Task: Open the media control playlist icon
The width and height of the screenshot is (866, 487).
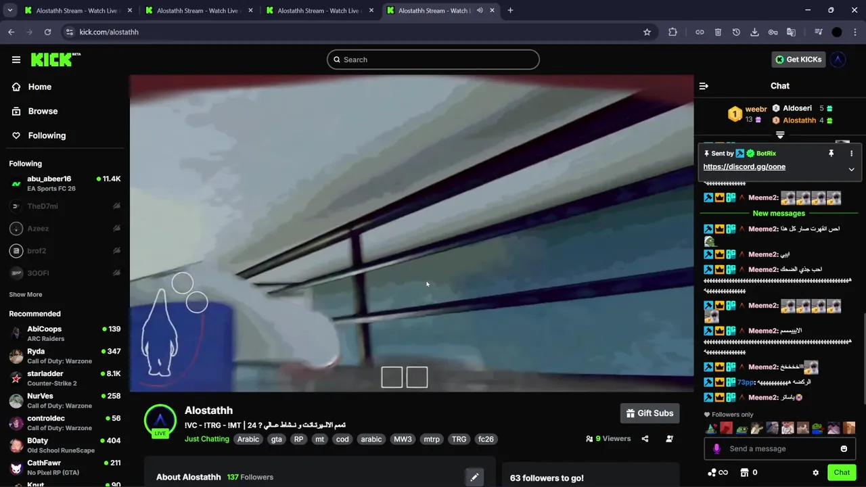Action: click(818, 32)
